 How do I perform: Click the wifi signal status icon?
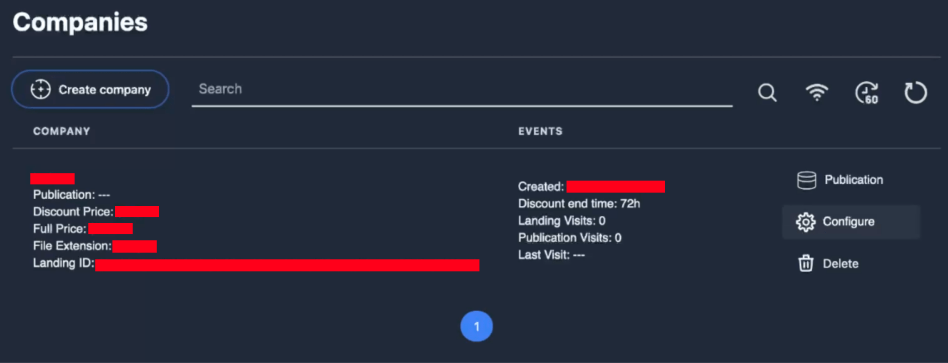(x=817, y=92)
